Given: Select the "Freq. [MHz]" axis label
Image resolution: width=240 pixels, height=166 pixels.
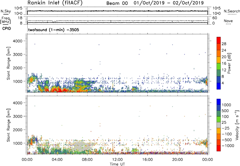Looking at the screenshot, I should (x=6, y=20).
